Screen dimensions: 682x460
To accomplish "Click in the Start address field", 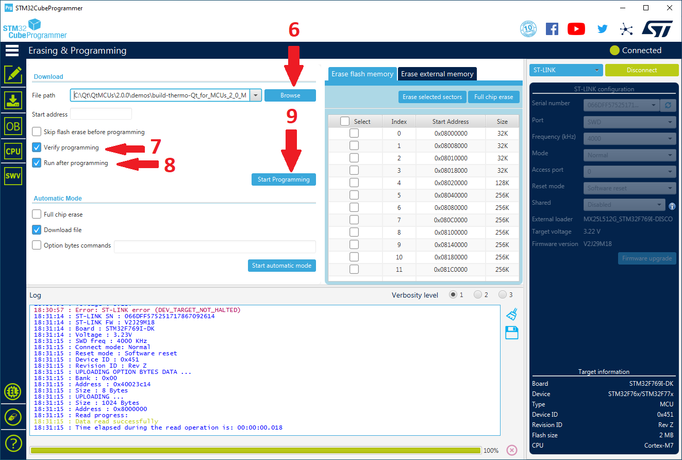I will click(101, 114).
